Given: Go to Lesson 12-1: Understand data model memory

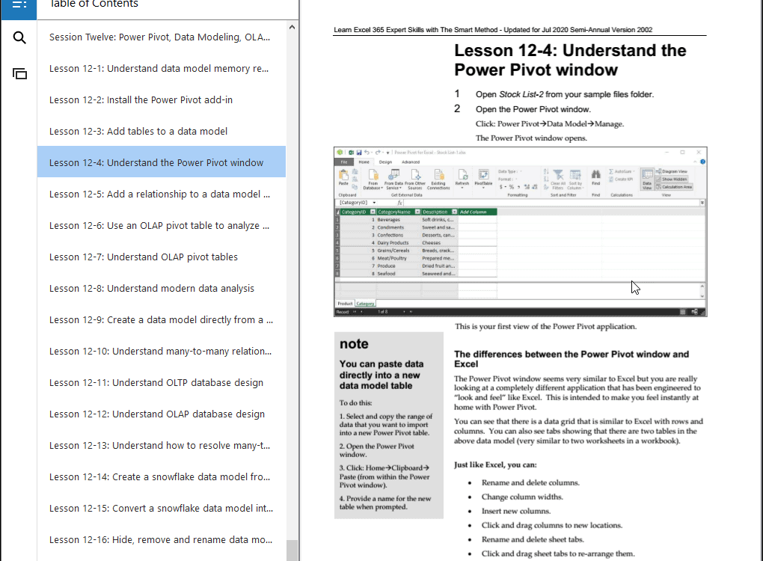Looking at the screenshot, I should 162,69.
